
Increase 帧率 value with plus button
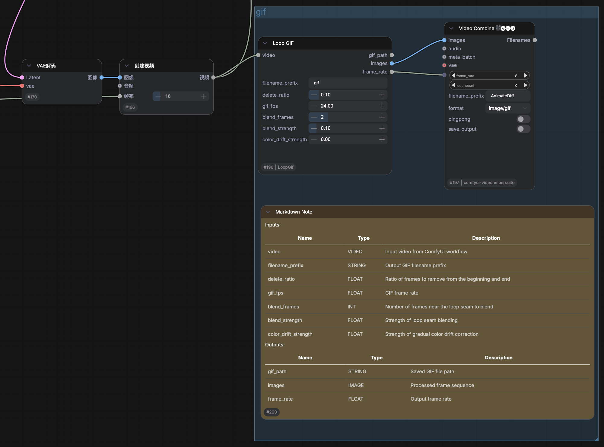tap(204, 96)
